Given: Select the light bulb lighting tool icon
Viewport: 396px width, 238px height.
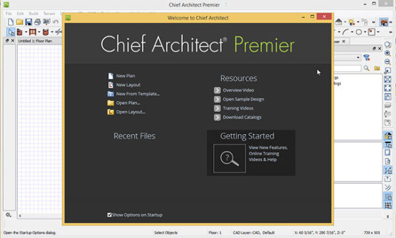Looking at the screenshot, I should [352, 22].
